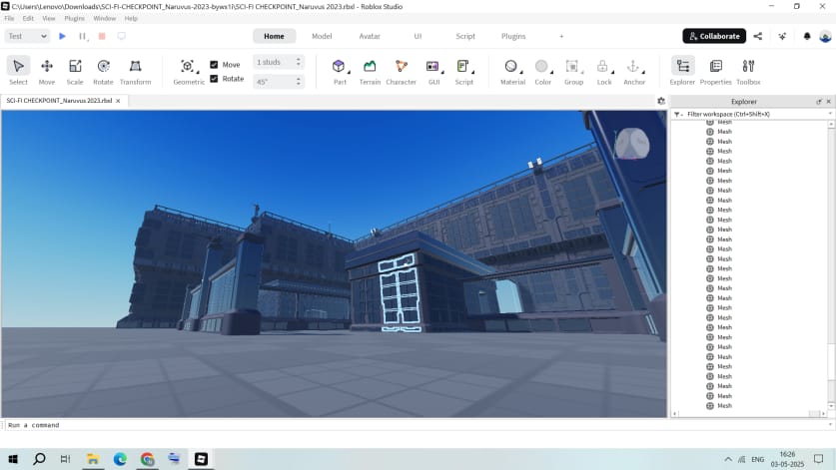This screenshot has height=470, width=836.
Task: Open the user account avatar
Action: pos(825,36)
